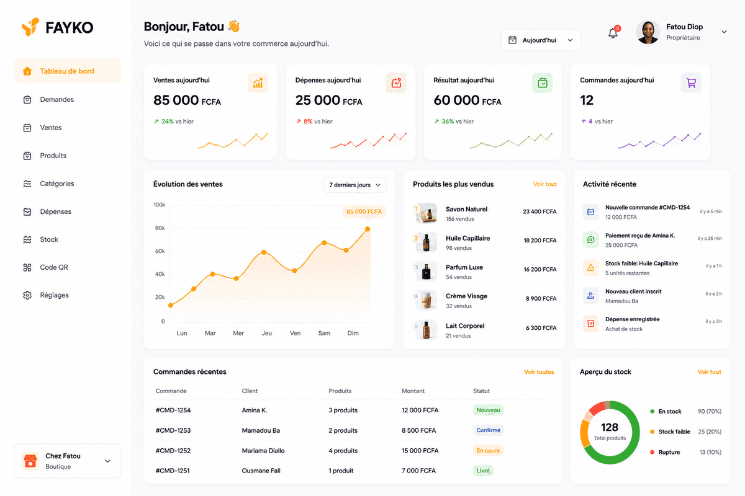The height and width of the screenshot is (496, 745).
Task: Open the notification bell icon
Action: (613, 33)
